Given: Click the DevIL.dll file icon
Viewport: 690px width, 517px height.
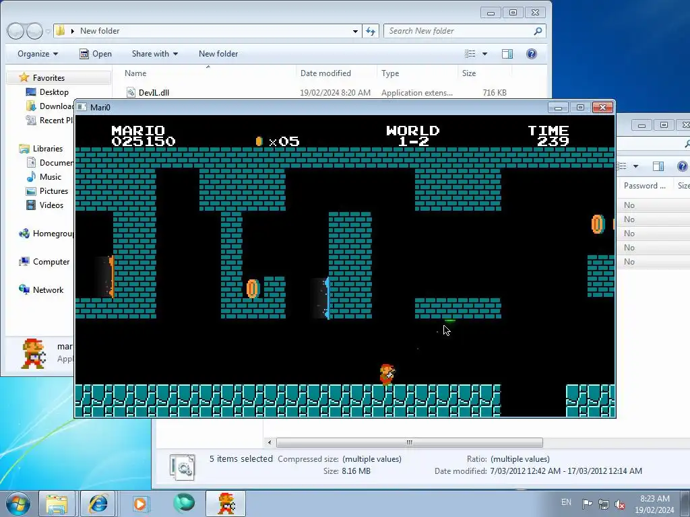Looking at the screenshot, I should pyautogui.click(x=131, y=92).
